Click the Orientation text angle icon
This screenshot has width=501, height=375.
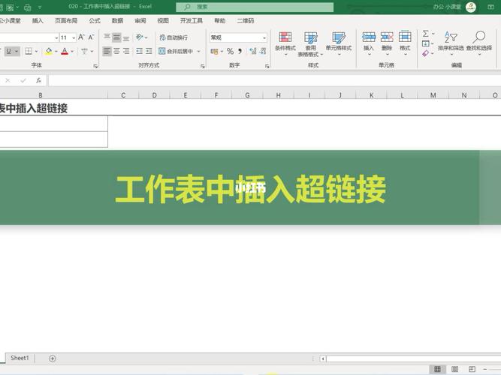pos(139,37)
